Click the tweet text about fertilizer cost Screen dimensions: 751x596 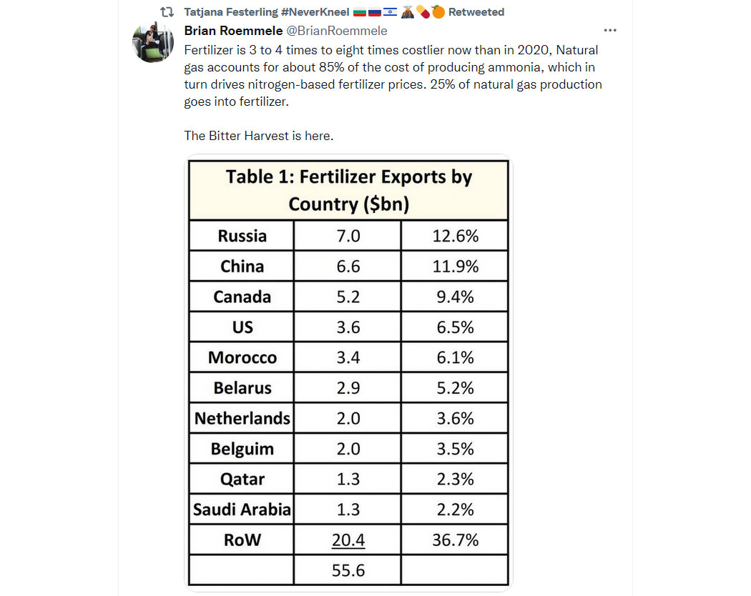393,76
